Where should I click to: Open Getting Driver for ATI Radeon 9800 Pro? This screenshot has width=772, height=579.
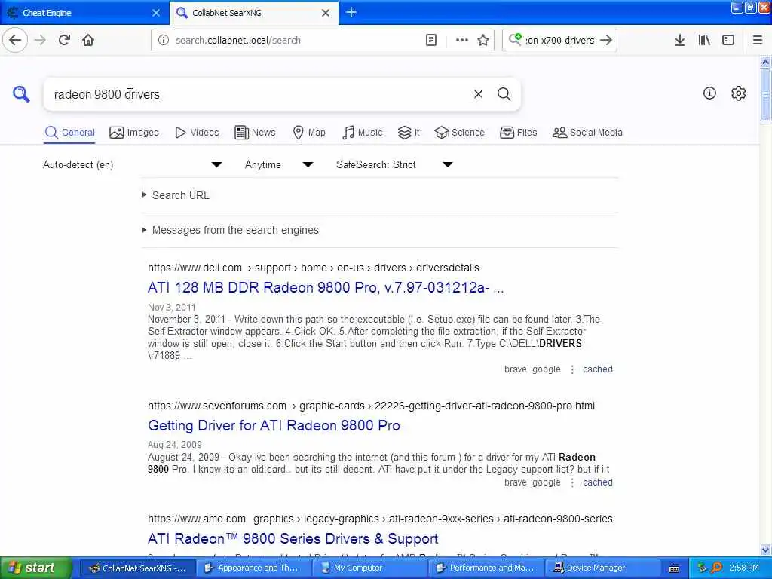(274, 425)
